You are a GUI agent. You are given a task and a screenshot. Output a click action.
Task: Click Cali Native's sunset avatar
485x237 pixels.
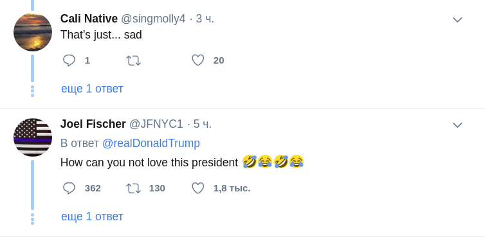coord(33,32)
